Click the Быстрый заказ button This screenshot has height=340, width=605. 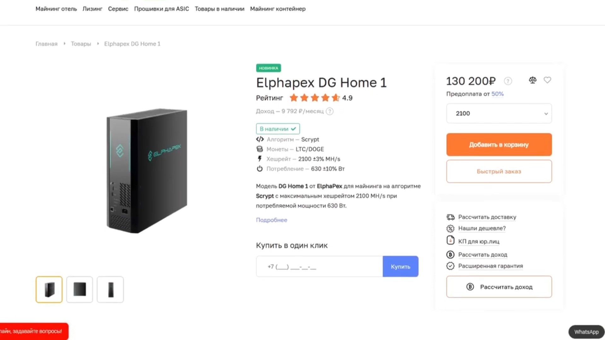[x=499, y=171]
